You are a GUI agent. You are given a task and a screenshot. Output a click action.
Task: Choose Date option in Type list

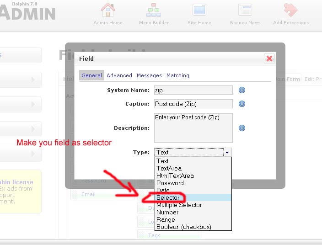click(193, 190)
